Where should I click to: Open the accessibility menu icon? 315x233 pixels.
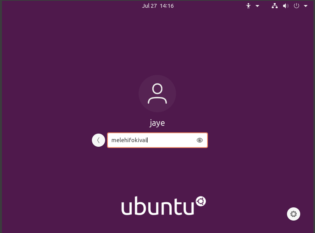point(248,6)
